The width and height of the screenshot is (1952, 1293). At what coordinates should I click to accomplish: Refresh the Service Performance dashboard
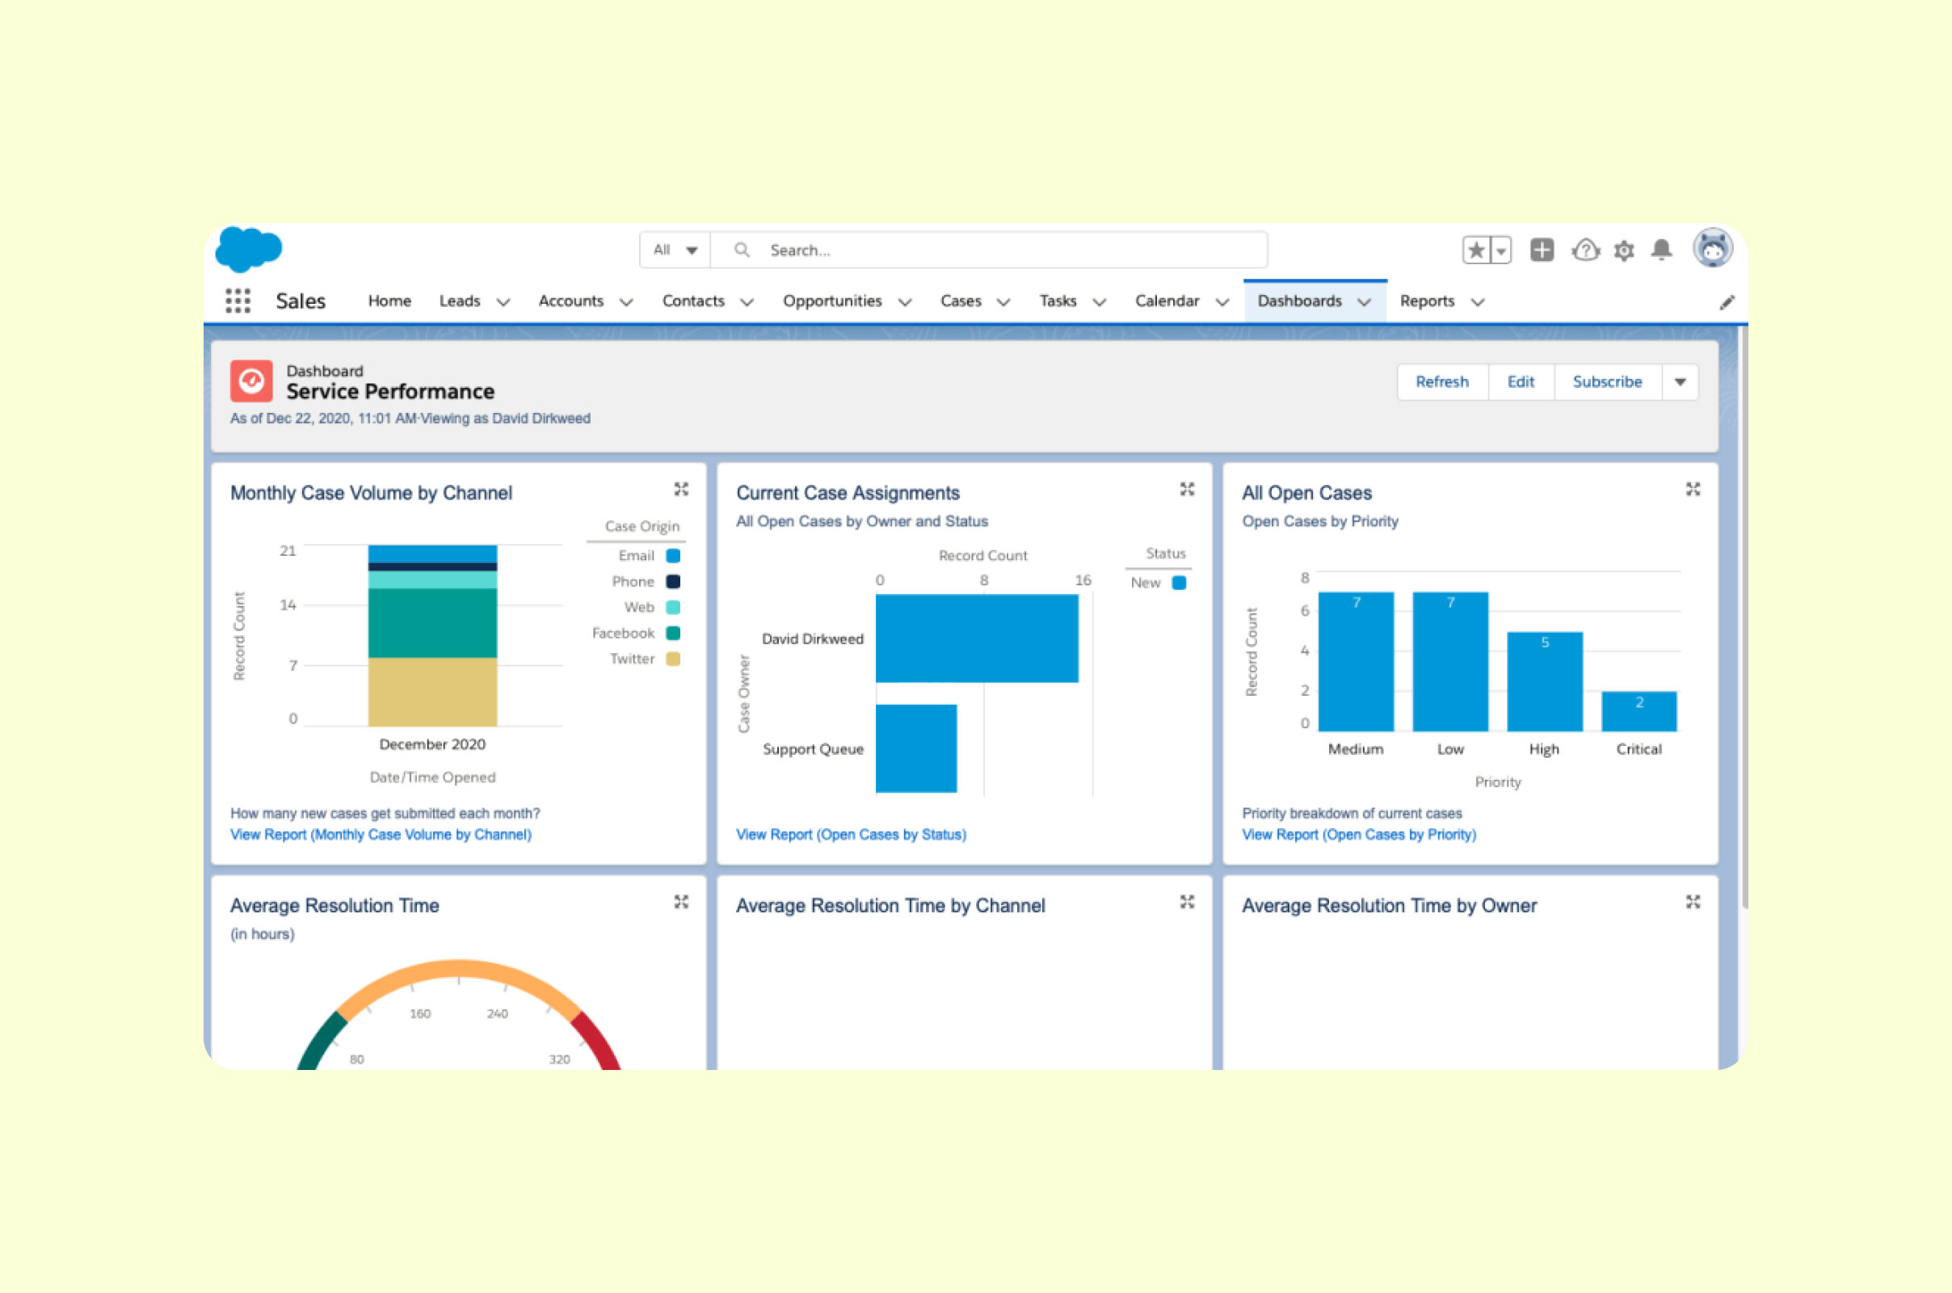click(1441, 381)
